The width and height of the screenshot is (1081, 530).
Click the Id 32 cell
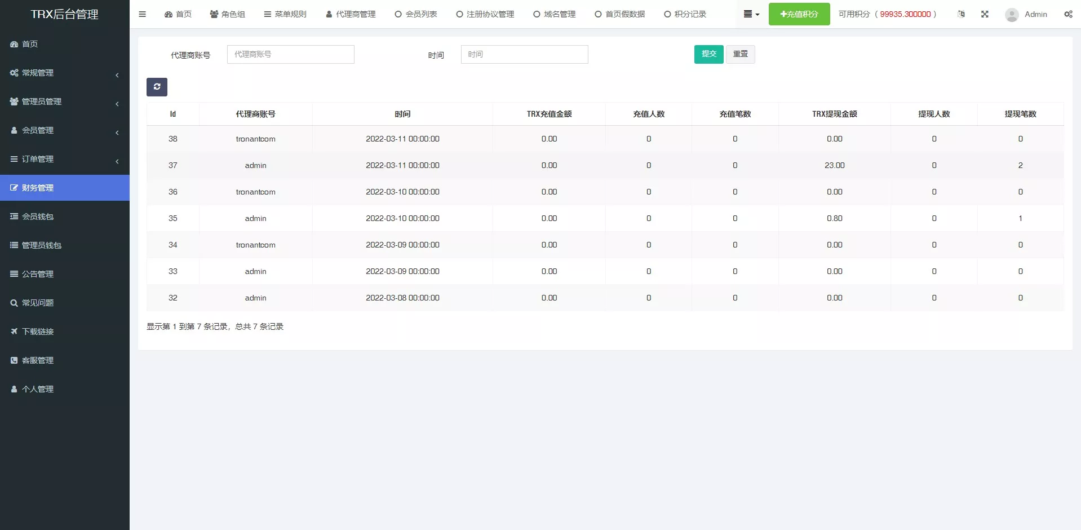pyautogui.click(x=173, y=298)
